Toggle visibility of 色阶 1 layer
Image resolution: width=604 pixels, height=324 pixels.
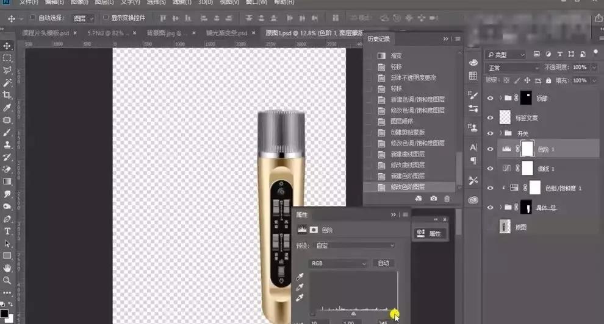click(x=490, y=149)
